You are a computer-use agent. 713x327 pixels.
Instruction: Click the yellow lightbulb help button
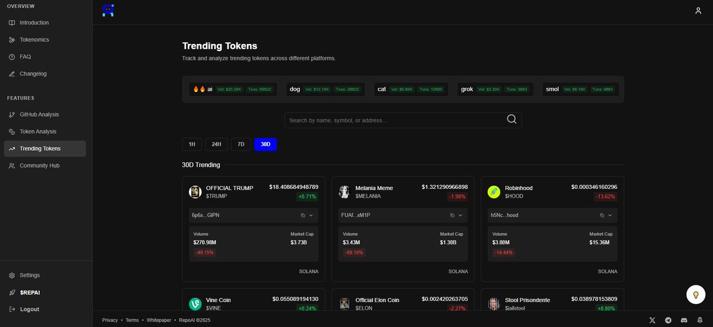click(695, 295)
